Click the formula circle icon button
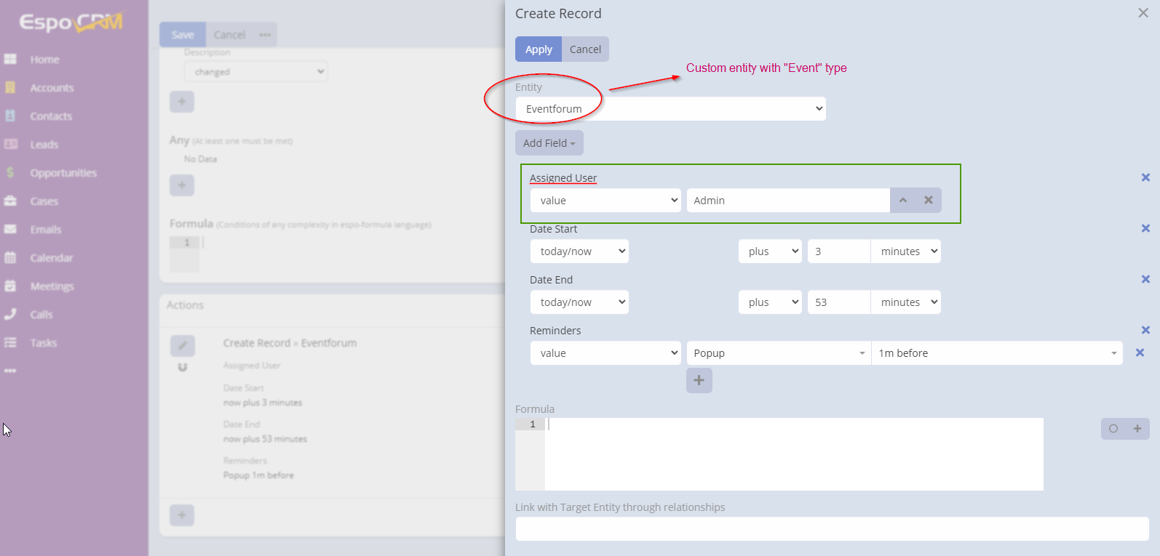The height and width of the screenshot is (556, 1160). tap(1113, 429)
